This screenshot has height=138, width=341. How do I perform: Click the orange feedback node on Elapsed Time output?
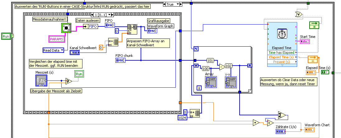coord(312,59)
